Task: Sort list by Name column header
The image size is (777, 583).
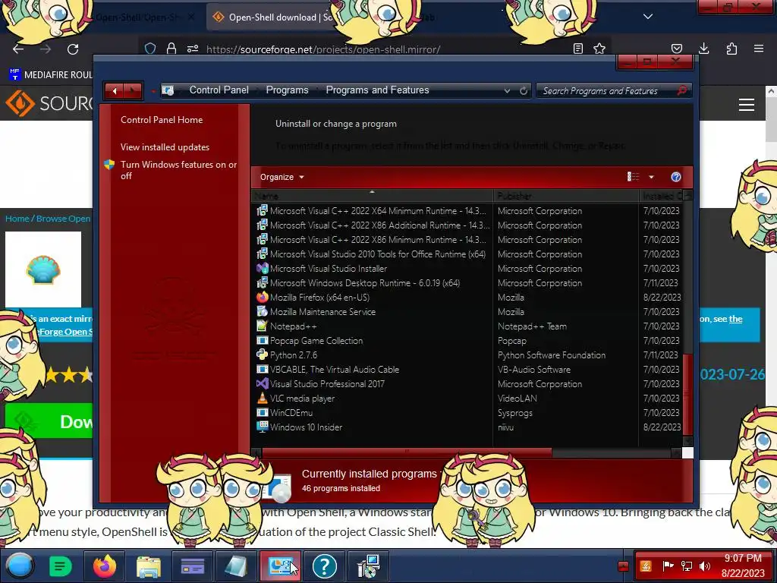Action: pyautogui.click(x=372, y=196)
